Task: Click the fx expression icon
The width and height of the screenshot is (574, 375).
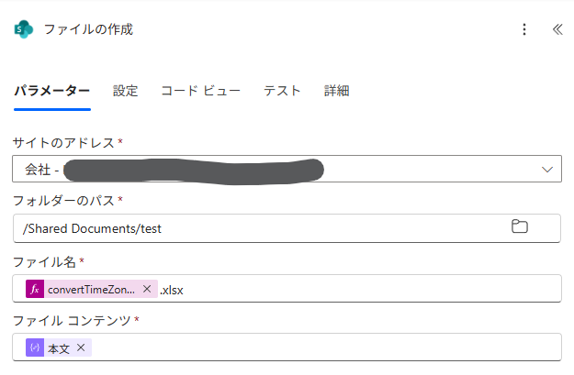Action: click(35, 289)
